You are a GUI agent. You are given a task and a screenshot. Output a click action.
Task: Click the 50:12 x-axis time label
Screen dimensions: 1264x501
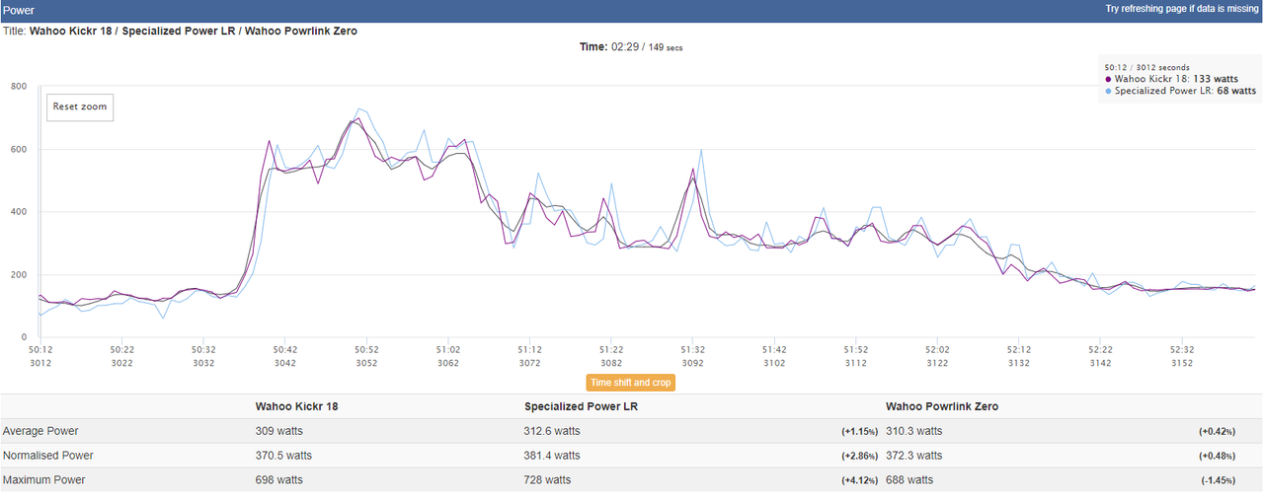(40, 350)
